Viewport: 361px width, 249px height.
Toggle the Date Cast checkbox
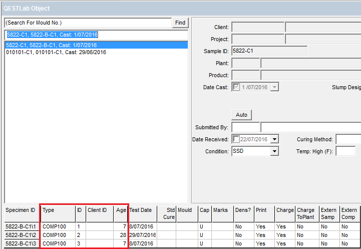[x=237, y=87]
